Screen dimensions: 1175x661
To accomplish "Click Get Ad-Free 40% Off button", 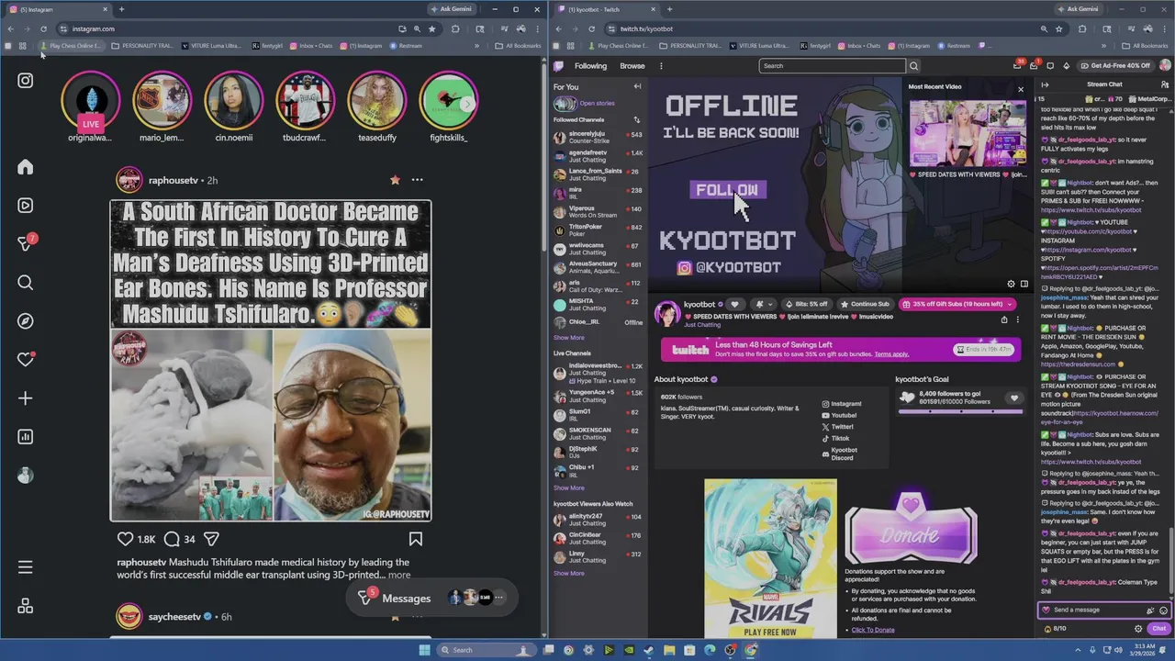I will pyautogui.click(x=1114, y=66).
